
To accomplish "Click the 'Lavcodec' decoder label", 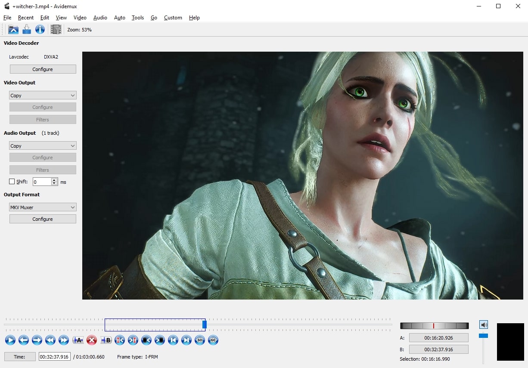I will (19, 57).
